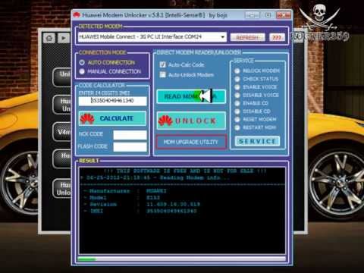This screenshot has height=273, width=364.
Task: Toggle the Auto-Calc Code checkbox
Action: point(162,64)
